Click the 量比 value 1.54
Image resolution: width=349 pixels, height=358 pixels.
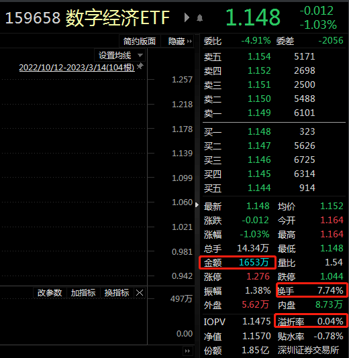click(x=334, y=262)
